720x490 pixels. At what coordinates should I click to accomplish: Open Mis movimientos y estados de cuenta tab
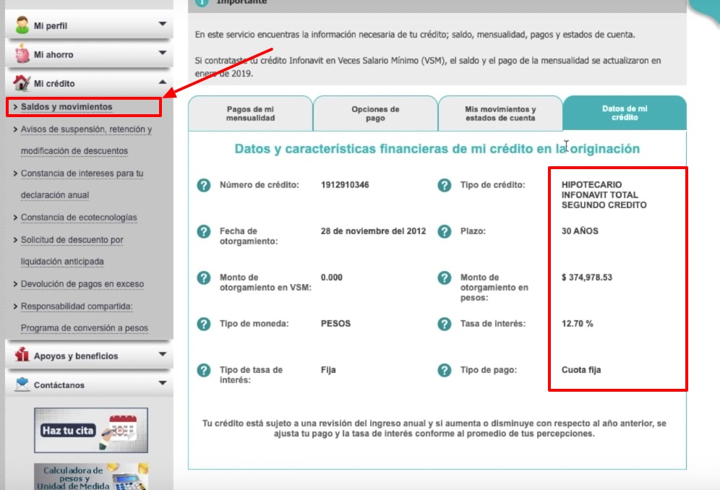tap(500, 113)
